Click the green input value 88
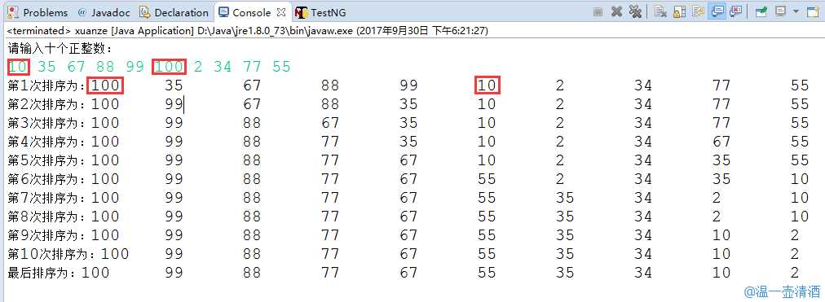 (x=105, y=67)
